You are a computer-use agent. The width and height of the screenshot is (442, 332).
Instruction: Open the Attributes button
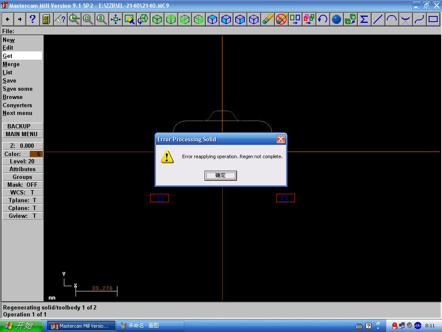coord(22,169)
